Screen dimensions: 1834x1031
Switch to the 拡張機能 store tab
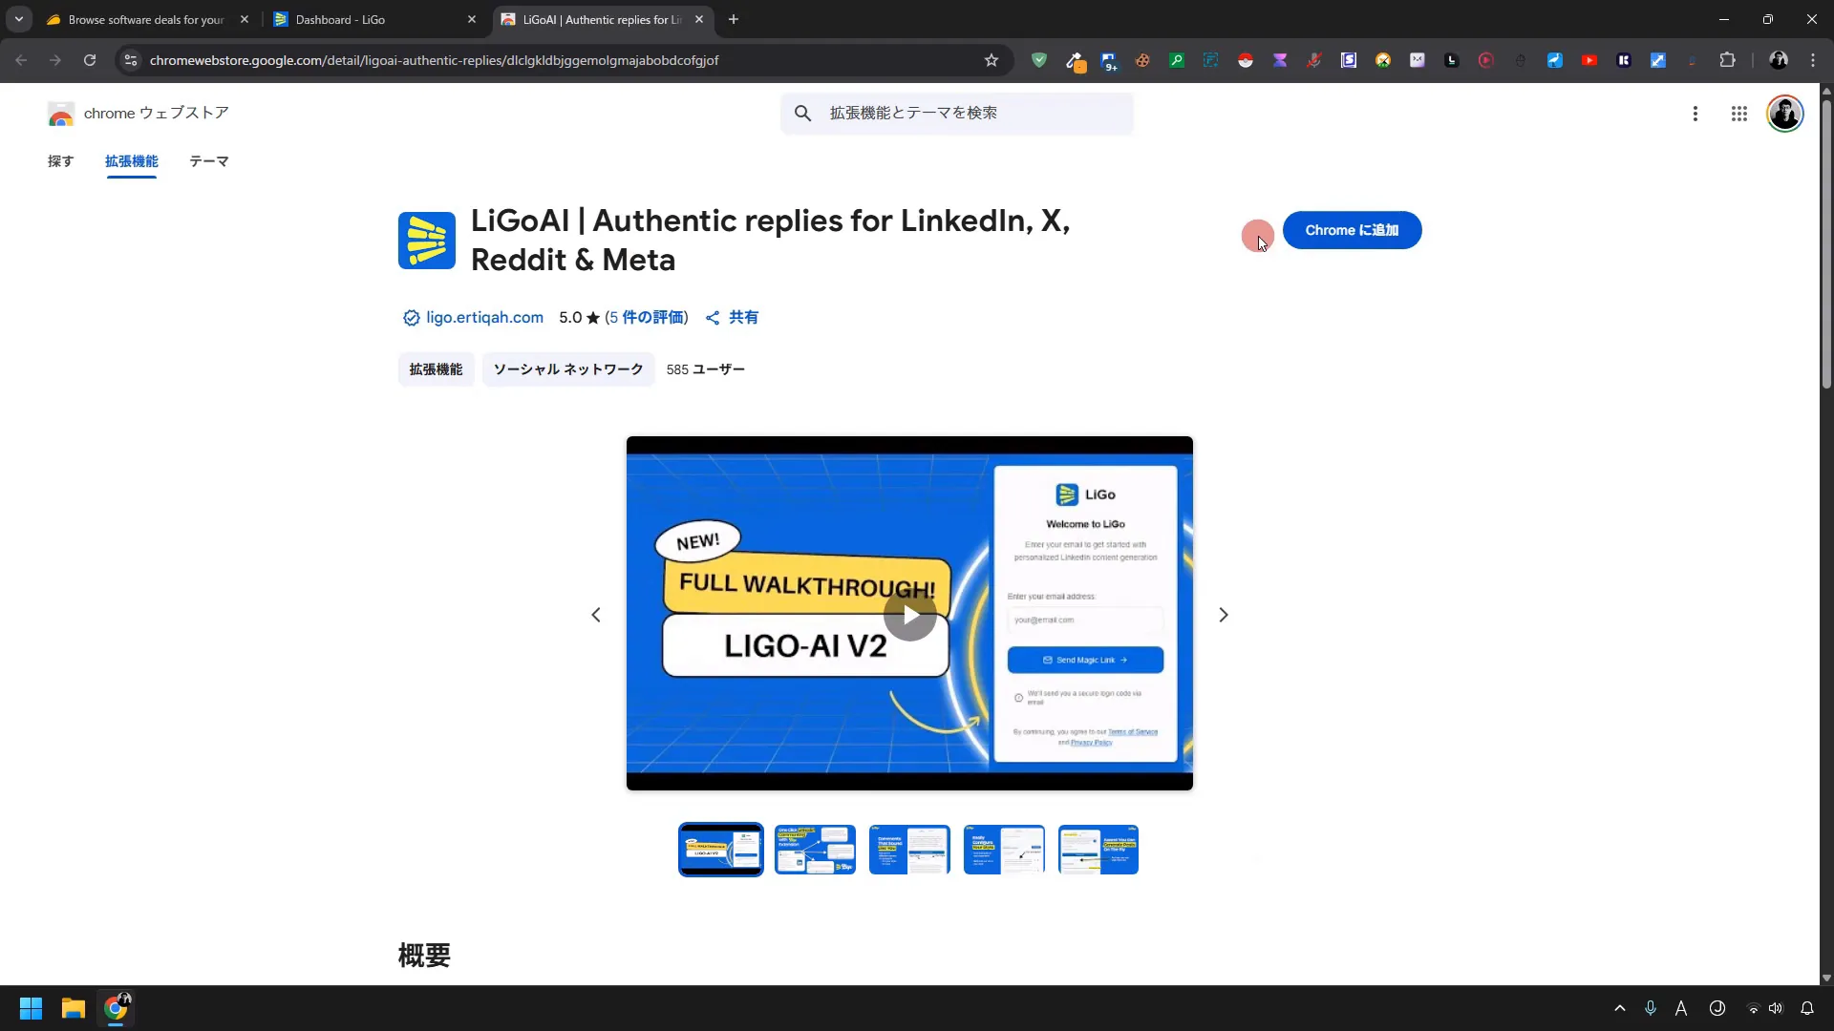132,161
